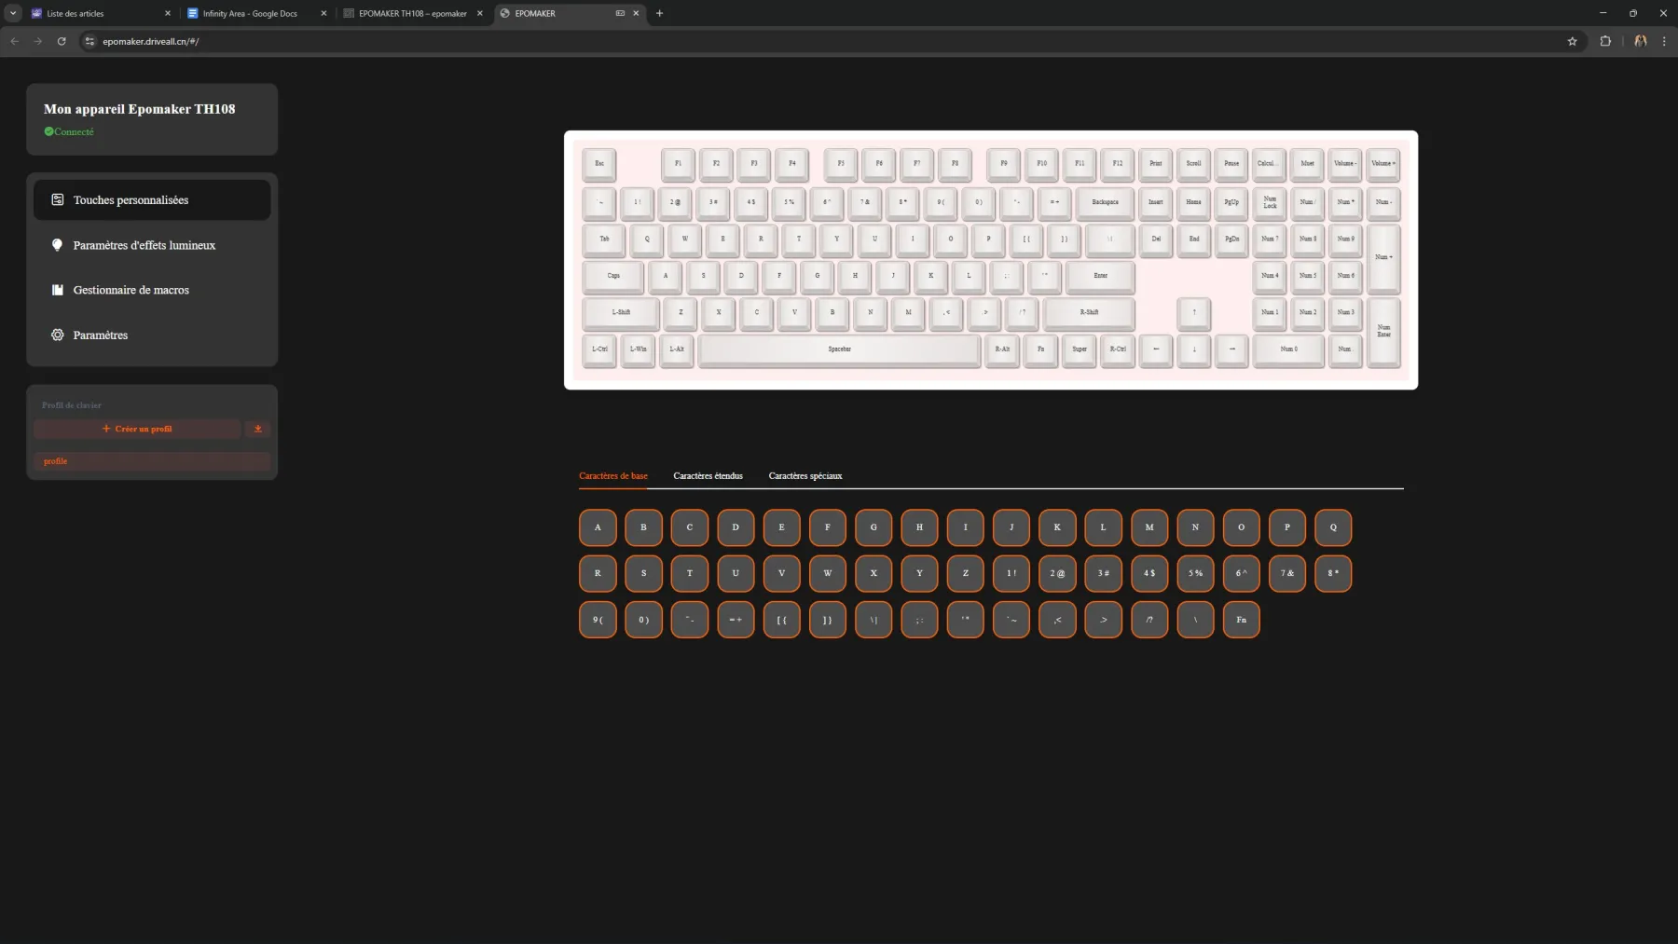Click the profile download icon
This screenshot has width=1678, height=944.
click(x=258, y=429)
